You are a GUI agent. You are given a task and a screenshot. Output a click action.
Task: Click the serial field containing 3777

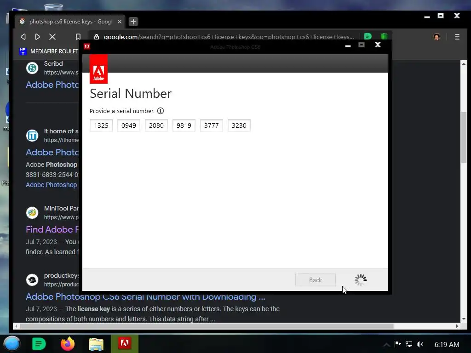212,125
